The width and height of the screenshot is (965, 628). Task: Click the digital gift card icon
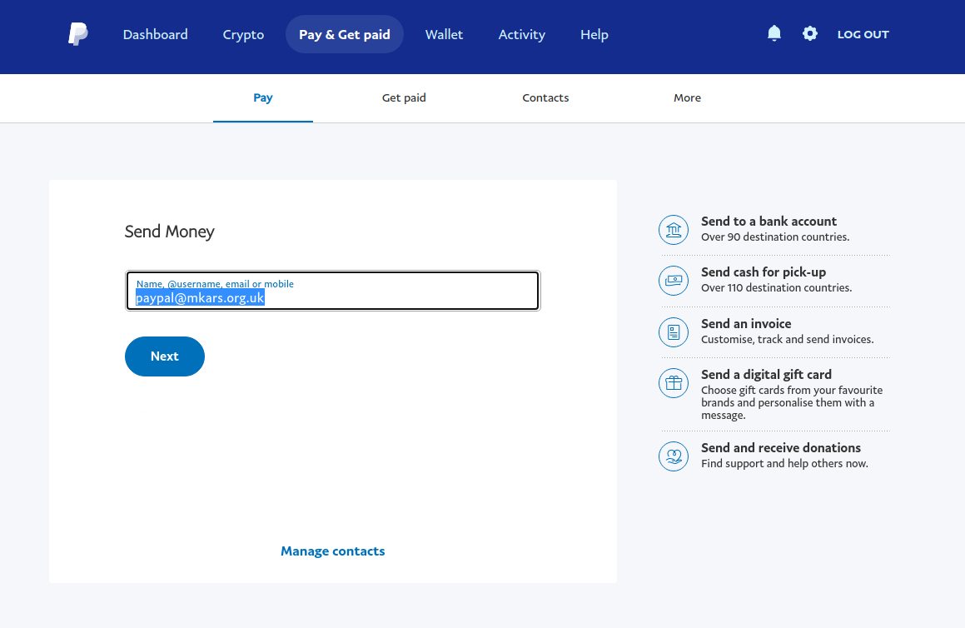pos(674,383)
